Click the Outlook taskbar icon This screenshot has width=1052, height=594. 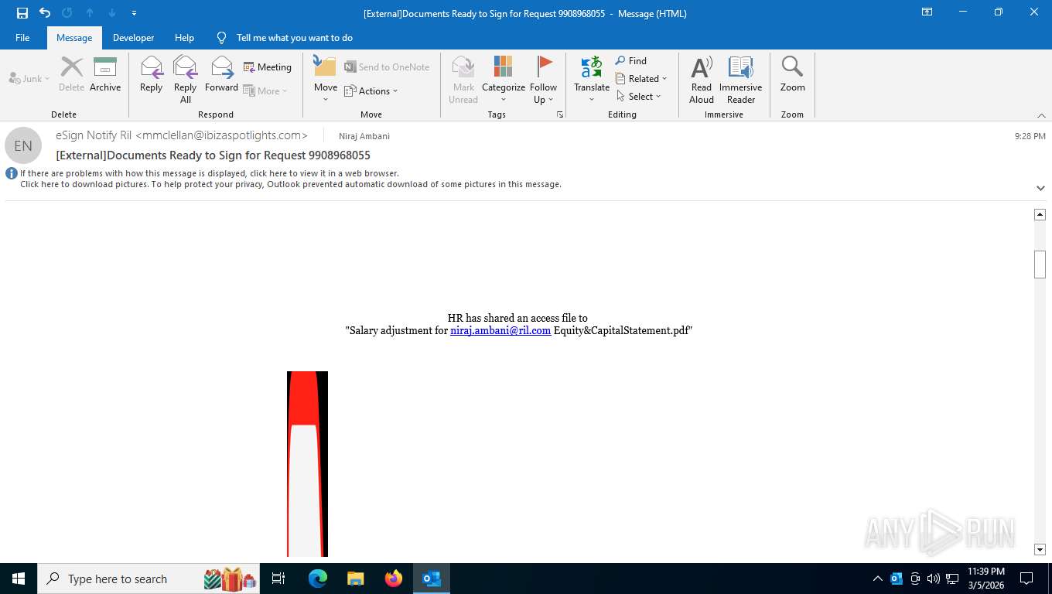point(432,579)
